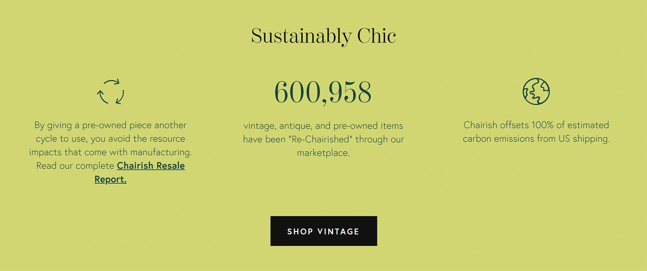Click the 'Sustainably Chic' heading

[x=323, y=36]
